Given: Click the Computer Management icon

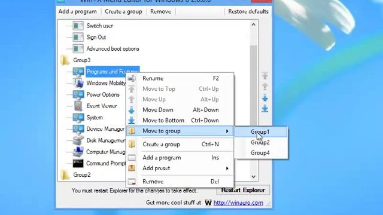Looking at the screenshot, I should pyautogui.click(x=78, y=152).
